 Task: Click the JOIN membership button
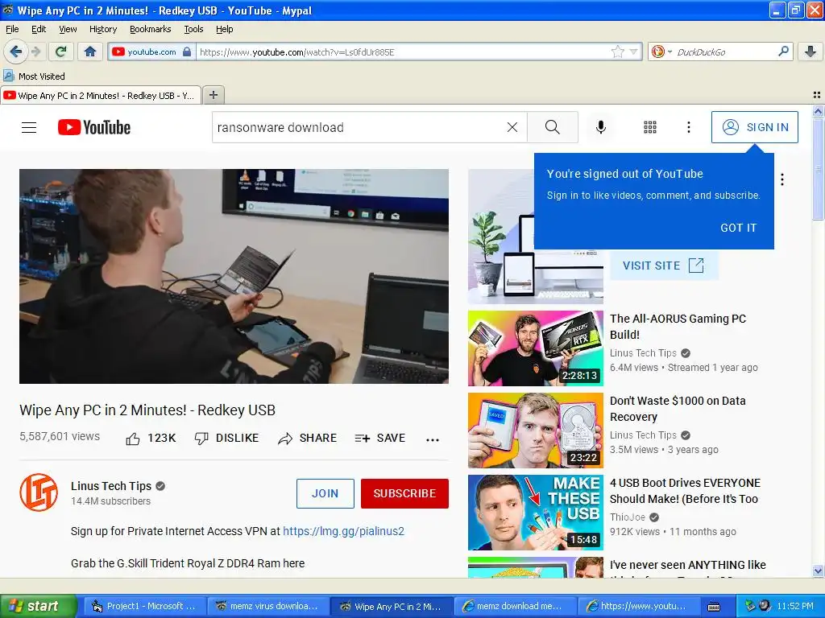click(325, 493)
